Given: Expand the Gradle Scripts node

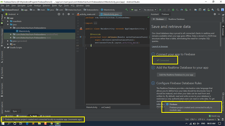Looking at the screenshot, I should coord(4,47).
